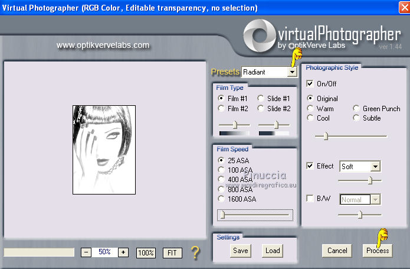Open the Presets dropdown arrow

tap(292, 72)
